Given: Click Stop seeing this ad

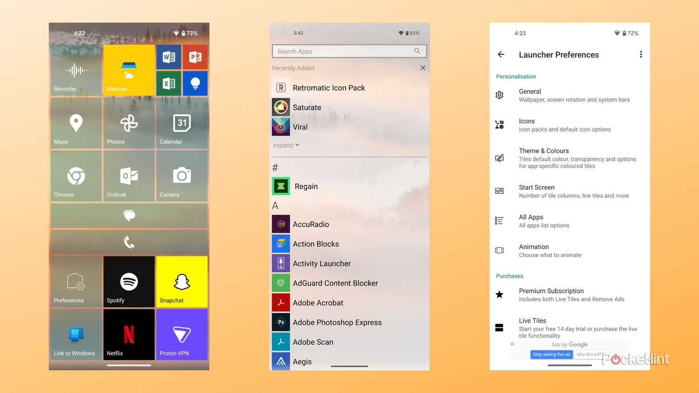Looking at the screenshot, I should [551, 354].
